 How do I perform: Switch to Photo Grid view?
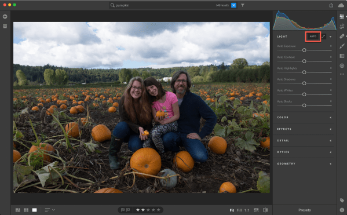pos(18,210)
